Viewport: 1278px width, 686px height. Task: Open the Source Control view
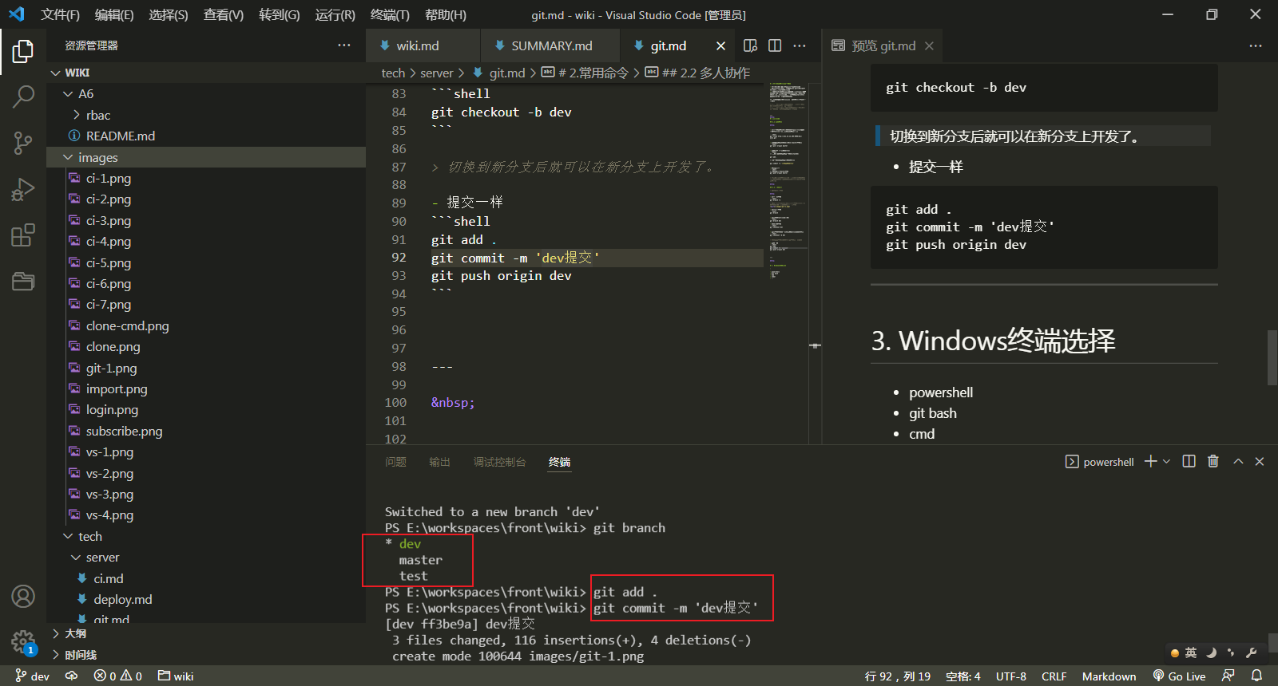pos(23,144)
